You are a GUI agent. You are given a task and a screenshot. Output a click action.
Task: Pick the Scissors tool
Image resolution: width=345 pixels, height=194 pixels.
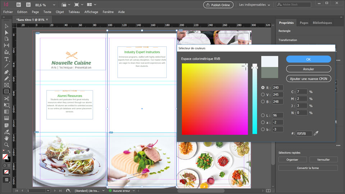6,98
